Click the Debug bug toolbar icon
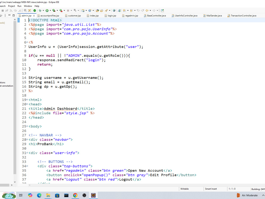Image resolution: width=265 pixels, height=199 pixels. 40,11
